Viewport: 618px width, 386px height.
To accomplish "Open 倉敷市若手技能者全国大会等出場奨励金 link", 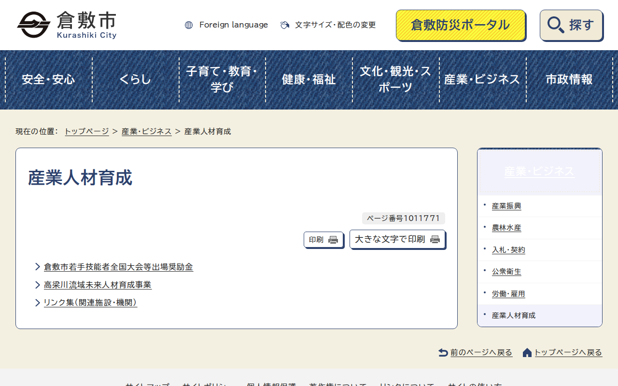I will [118, 267].
